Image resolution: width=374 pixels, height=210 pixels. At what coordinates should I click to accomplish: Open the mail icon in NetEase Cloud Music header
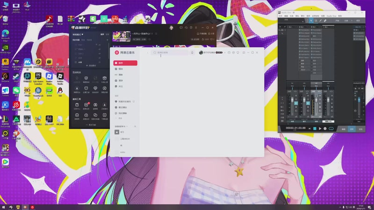pos(229,52)
